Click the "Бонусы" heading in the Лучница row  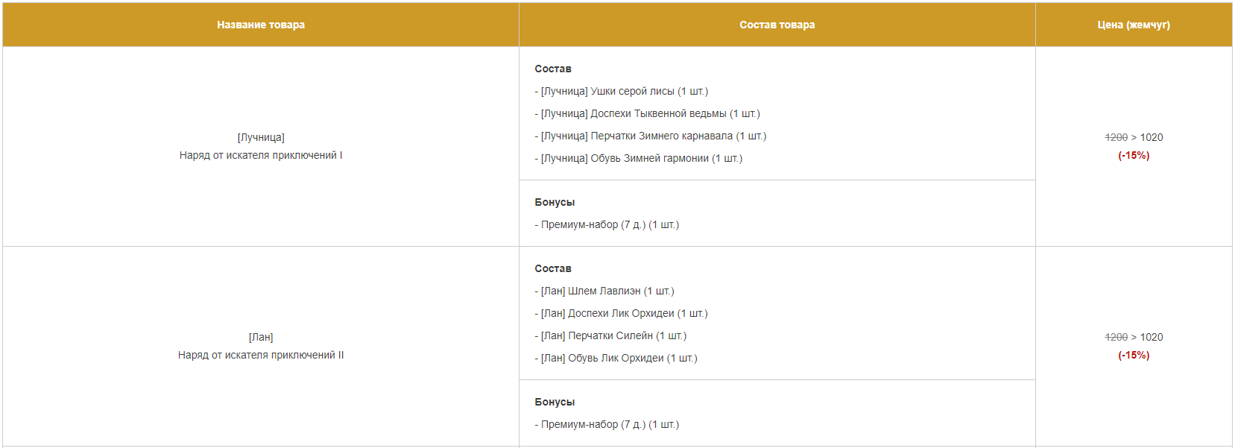[555, 202]
